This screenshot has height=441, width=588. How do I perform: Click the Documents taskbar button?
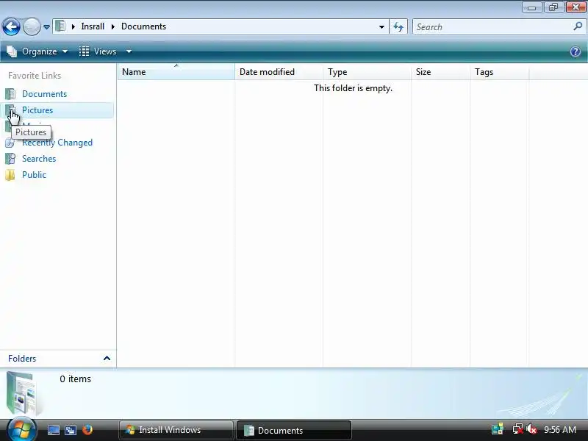(x=293, y=430)
